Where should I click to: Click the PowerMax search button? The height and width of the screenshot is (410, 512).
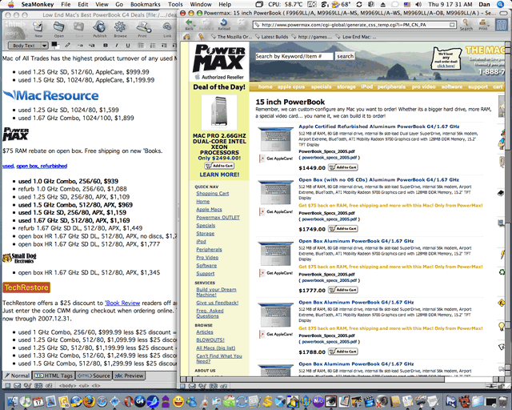[345, 56]
